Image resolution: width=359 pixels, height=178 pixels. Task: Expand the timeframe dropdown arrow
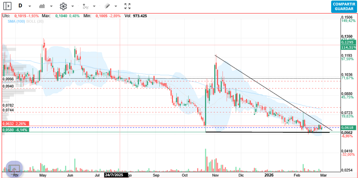(x=30, y=6)
